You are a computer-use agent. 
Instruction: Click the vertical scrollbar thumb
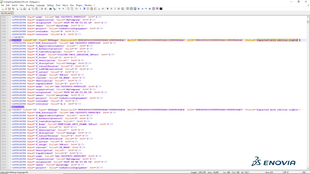tap(308, 21)
